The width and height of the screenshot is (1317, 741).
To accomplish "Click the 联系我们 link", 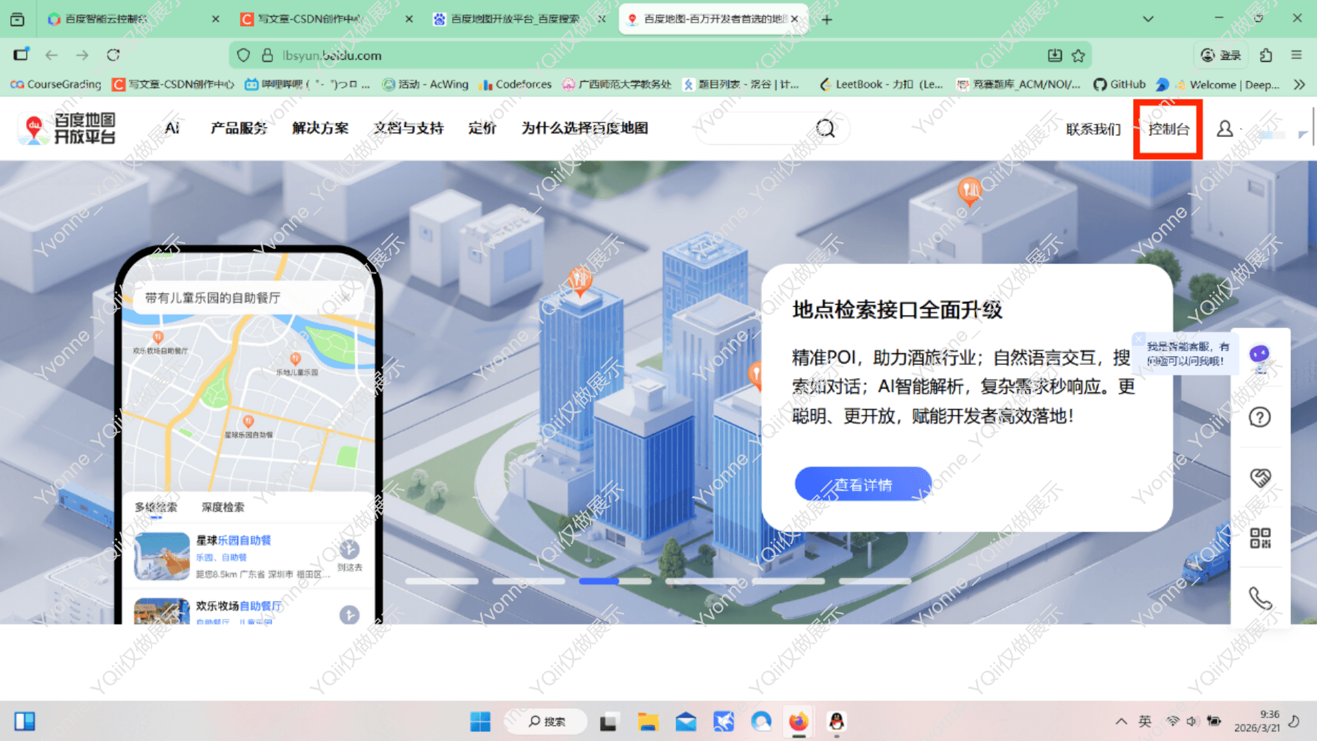I will pyautogui.click(x=1093, y=129).
